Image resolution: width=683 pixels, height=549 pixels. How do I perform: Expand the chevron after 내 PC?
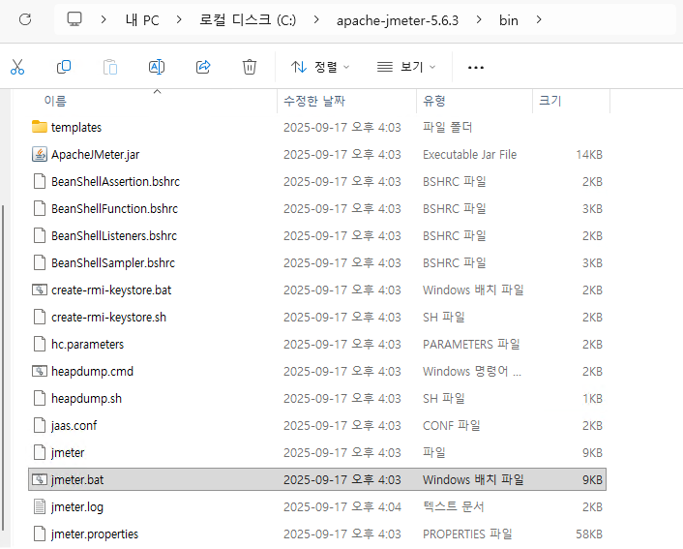point(179,19)
